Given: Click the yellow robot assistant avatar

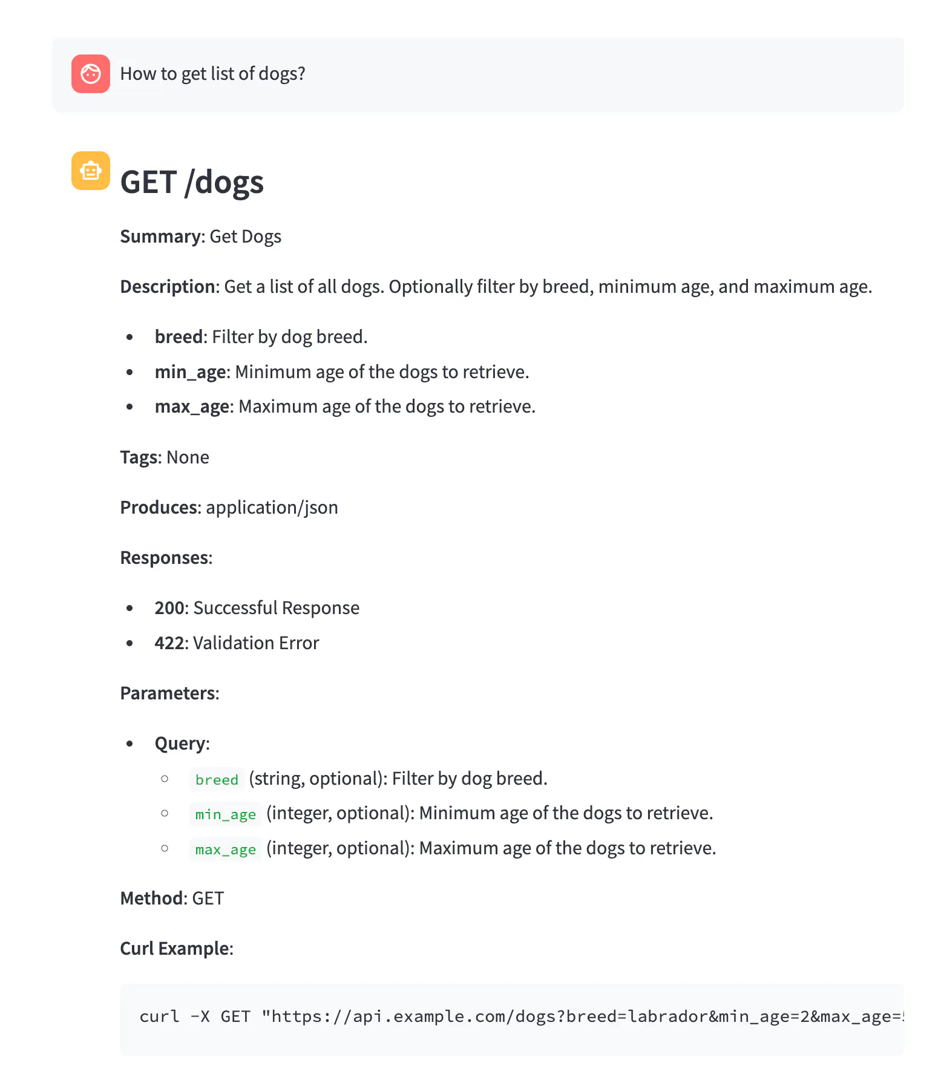Looking at the screenshot, I should (x=91, y=171).
